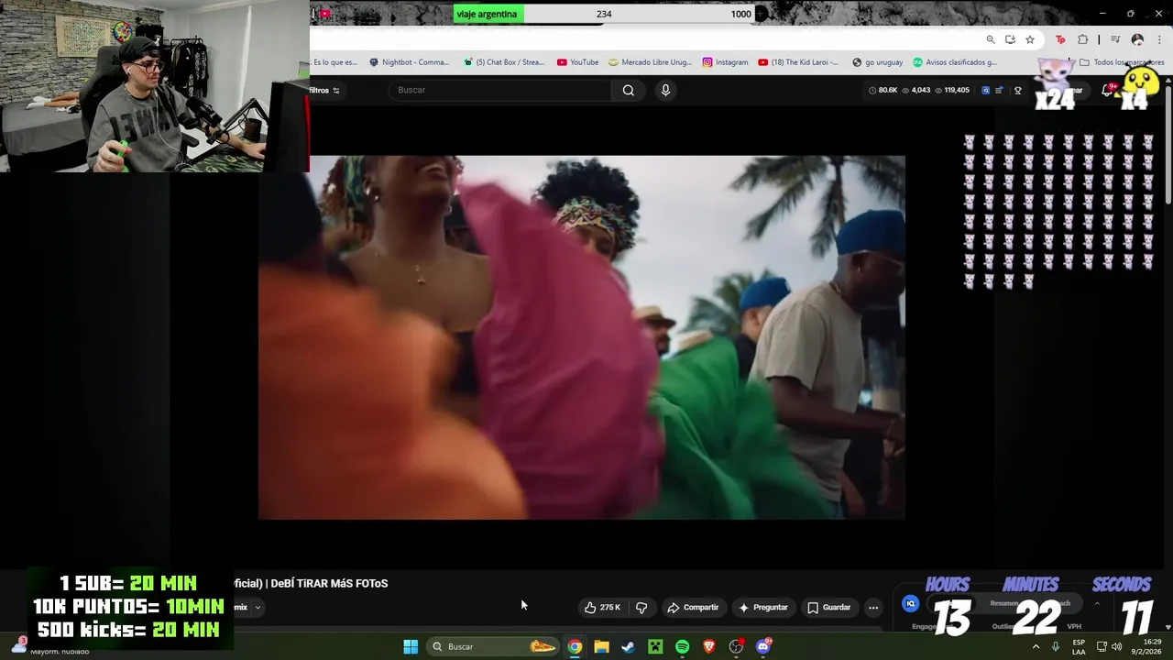Click VPH tab in vidIQ panel

1074,626
